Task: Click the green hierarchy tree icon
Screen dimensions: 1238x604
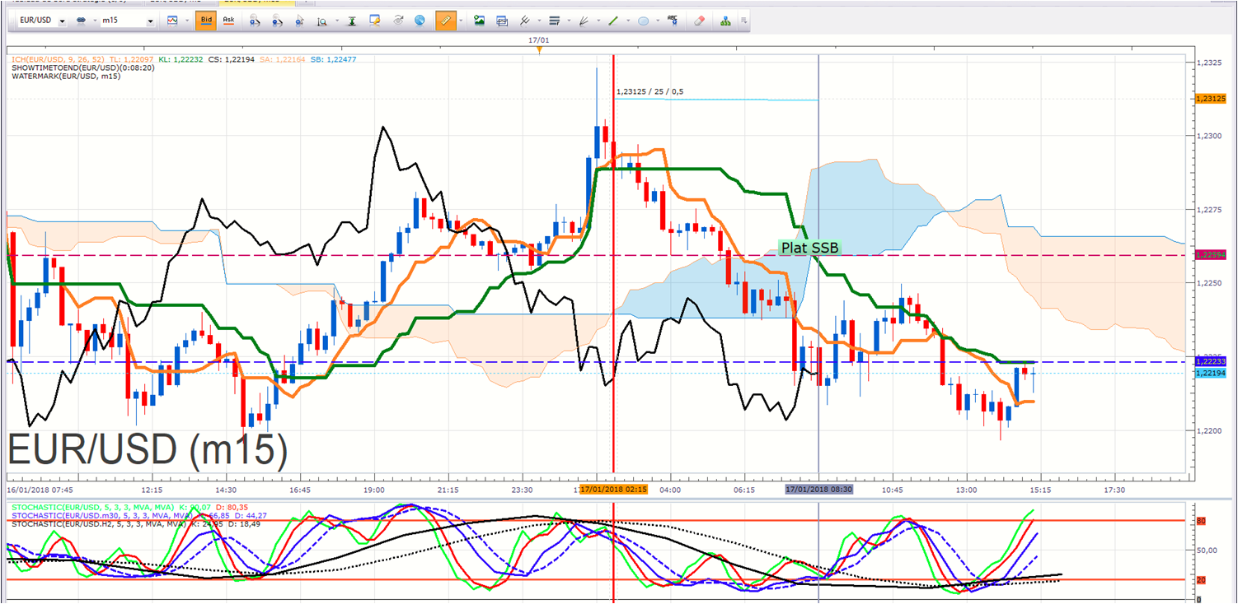Action: (x=725, y=21)
